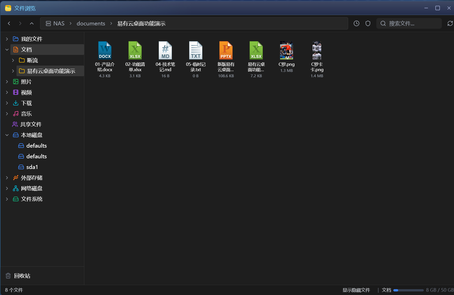Screen dimensions: 454x295
Task: Expand the 断流 folder
Action: tap(13, 60)
